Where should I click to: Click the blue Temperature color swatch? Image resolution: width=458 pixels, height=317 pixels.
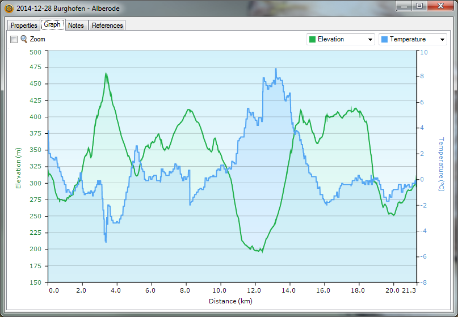pos(384,39)
